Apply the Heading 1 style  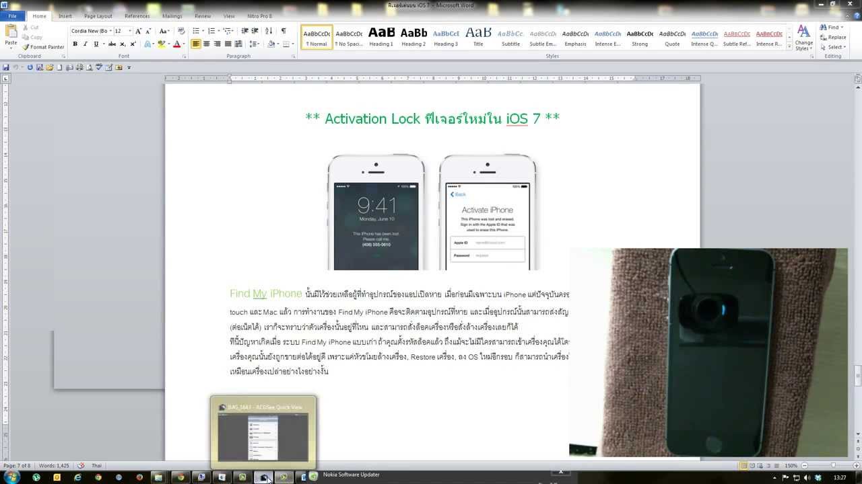[x=381, y=37]
